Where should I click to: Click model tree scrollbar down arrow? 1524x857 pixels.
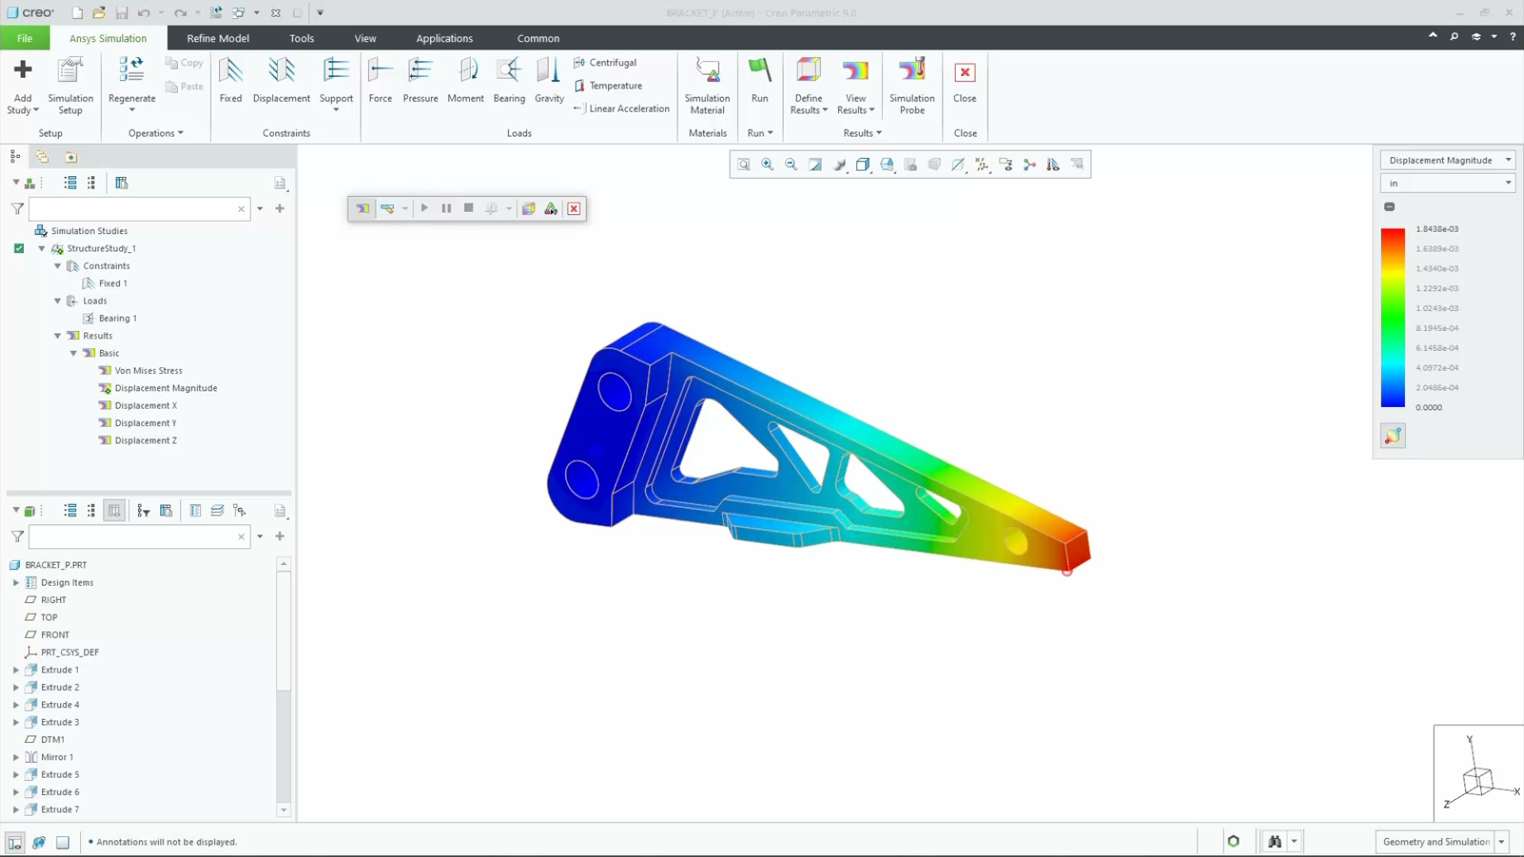click(283, 810)
